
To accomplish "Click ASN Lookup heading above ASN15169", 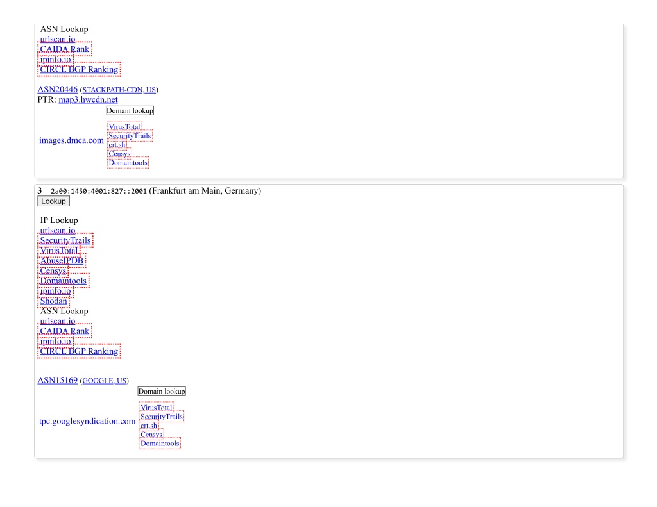I will tap(64, 311).
